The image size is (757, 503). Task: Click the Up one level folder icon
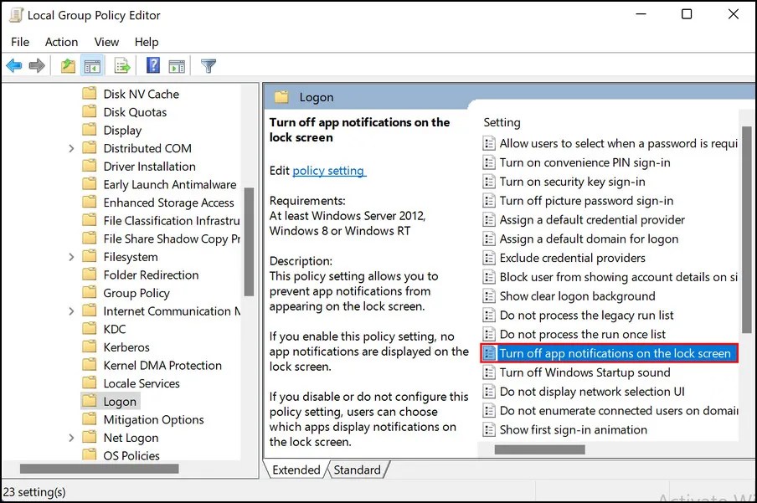pyautogui.click(x=68, y=65)
